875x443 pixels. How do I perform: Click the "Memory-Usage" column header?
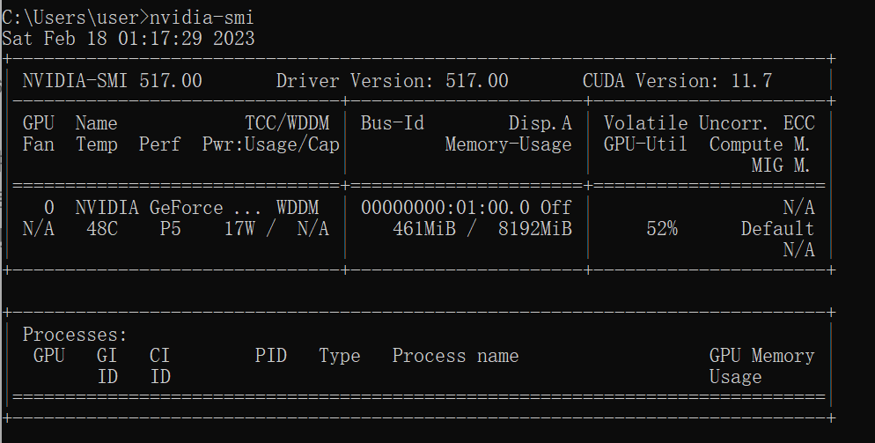(x=509, y=144)
